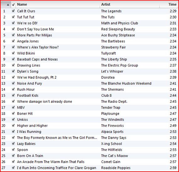The image size is (179, 172).
Task: Uncheck the checkbox for Tut Tut Tut
Action: point(14,17)
